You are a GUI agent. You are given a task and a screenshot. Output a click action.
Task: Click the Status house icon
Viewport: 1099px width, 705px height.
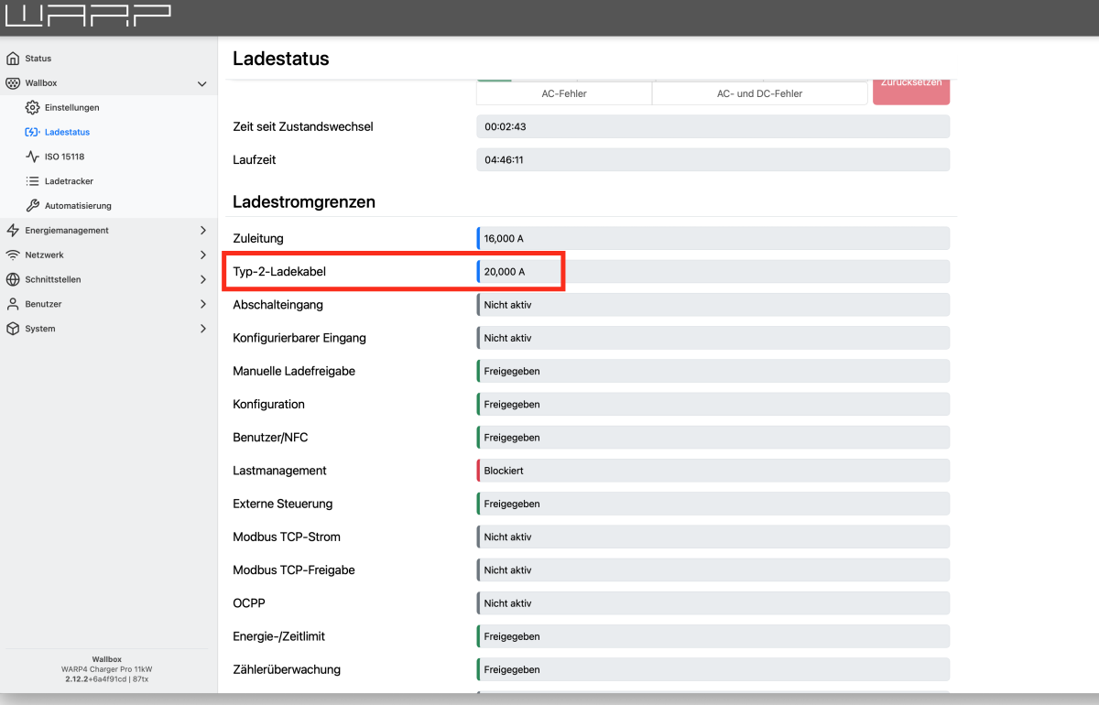pyautogui.click(x=13, y=59)
